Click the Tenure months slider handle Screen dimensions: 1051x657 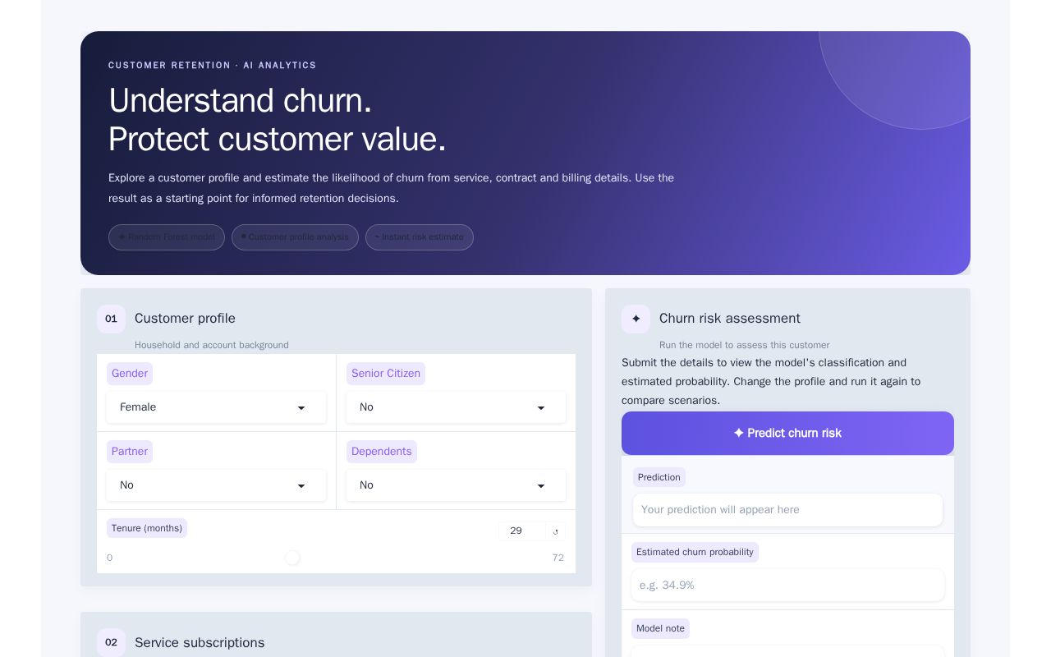coord(292,558)
